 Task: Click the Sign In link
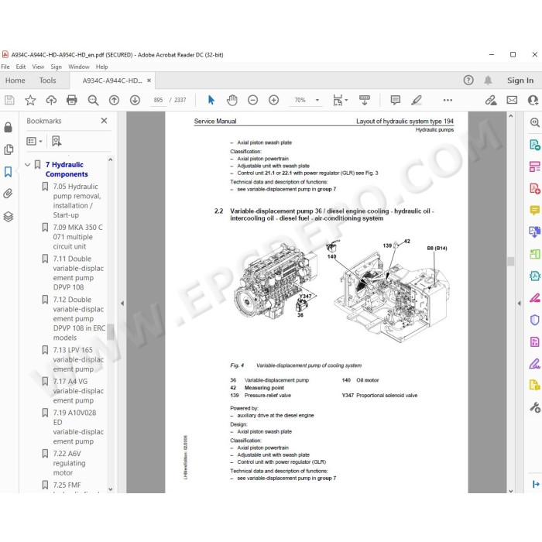pos(520,81)
